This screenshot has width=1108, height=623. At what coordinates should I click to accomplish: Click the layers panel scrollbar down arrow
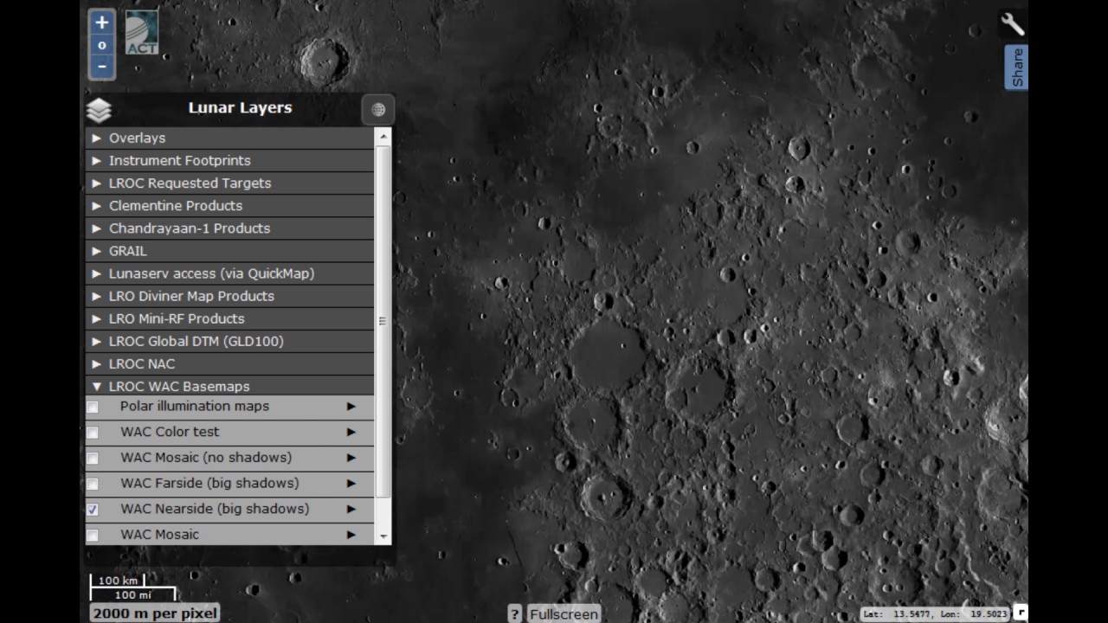coord(383,536)
